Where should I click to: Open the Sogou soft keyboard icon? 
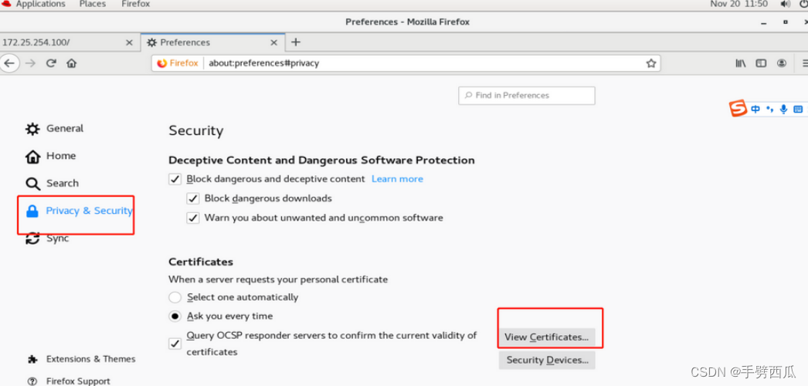click(x=798, y=109)
